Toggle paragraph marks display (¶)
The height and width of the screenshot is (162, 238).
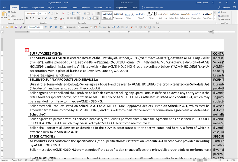[98, 13]
